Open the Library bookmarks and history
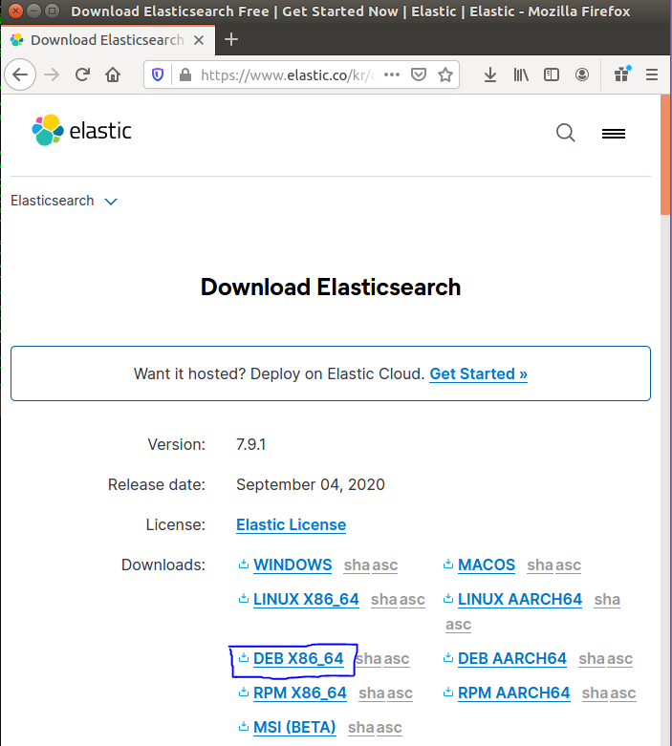 point(521,75)
